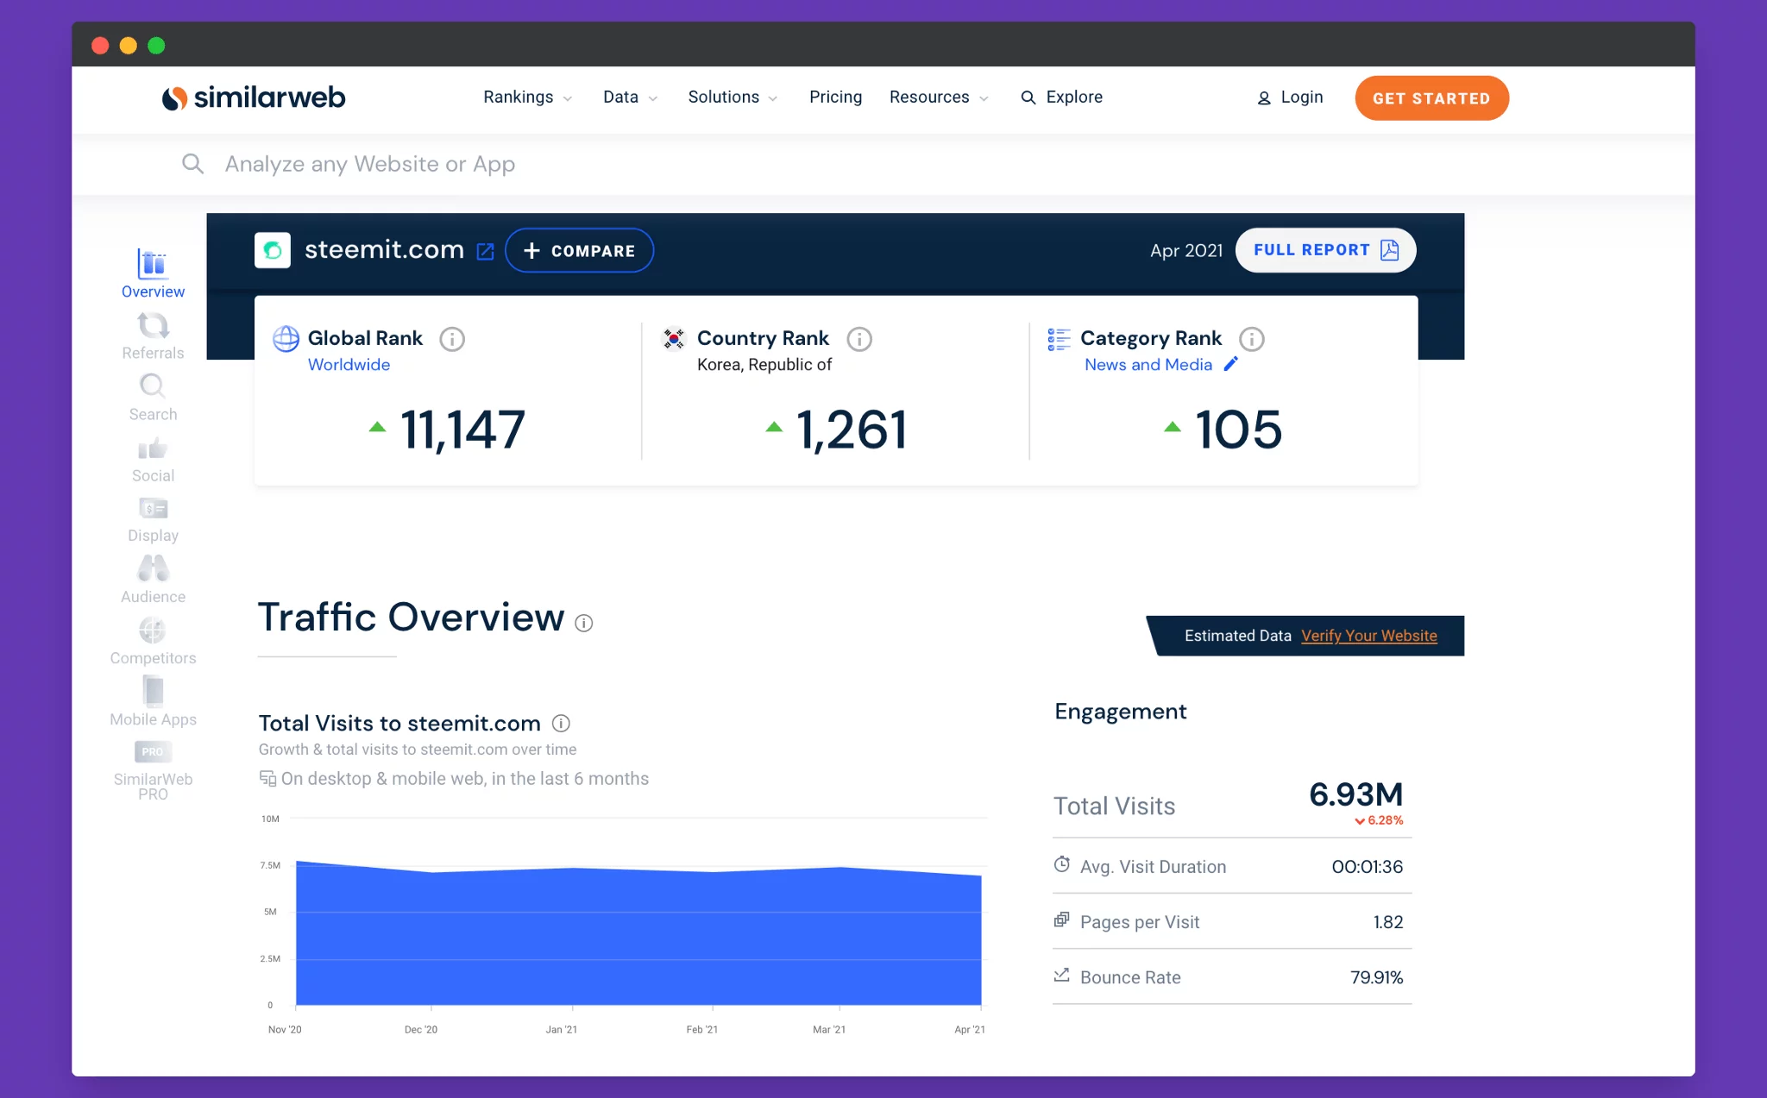The height and width of the screenshot is (1098, 1767).
Task: Open the Global Rank info tooltip
Action: point(453,339)
